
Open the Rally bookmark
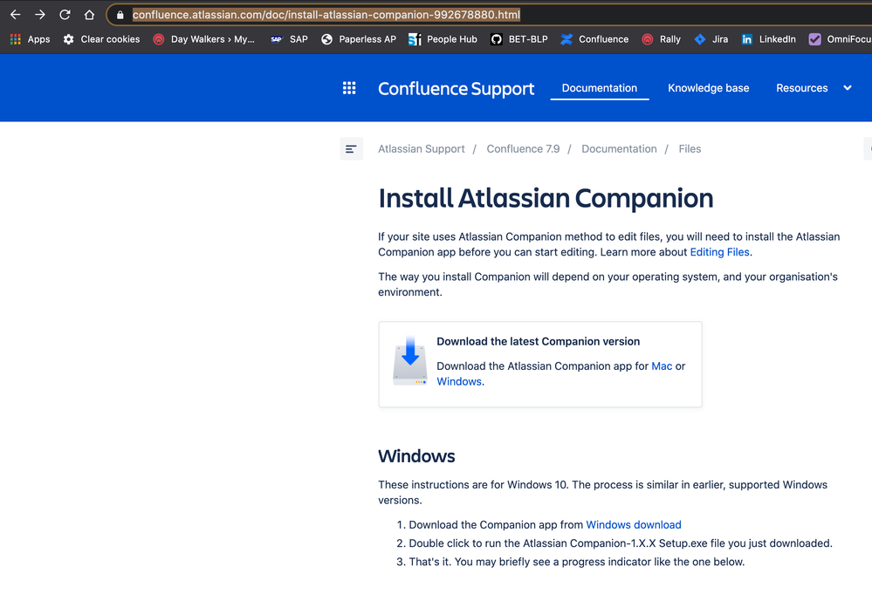pos(662,39)
